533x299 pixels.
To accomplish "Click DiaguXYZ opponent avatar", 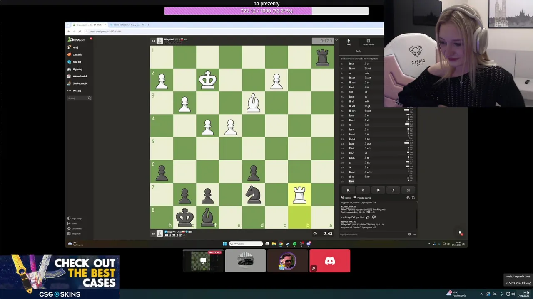I will pyautogui.click(x=159, y=41).
